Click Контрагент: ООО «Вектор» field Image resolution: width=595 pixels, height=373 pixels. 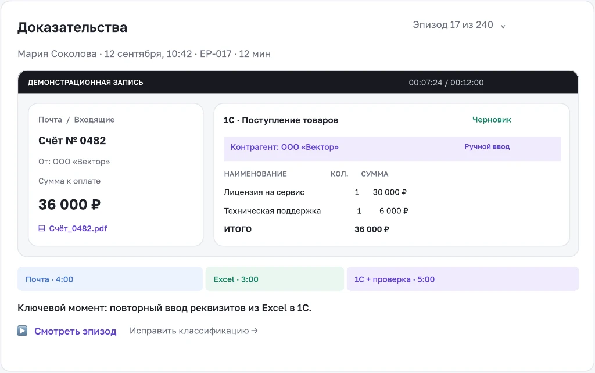pyautogui.click(x=393, y=149)
